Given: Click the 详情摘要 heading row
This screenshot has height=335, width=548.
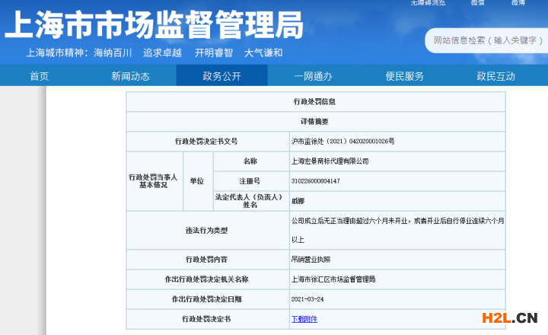Looking at the screenshot, I should (x=314, y=122).
